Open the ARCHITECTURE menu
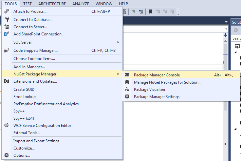This screenshot has height=161, width=241. click(x=52, y=4)
